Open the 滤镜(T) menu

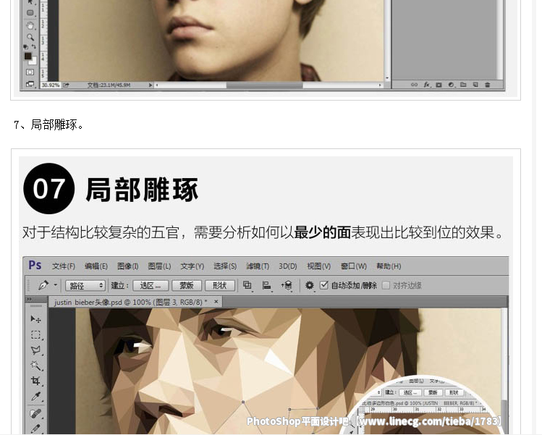[x=258, y=266]
